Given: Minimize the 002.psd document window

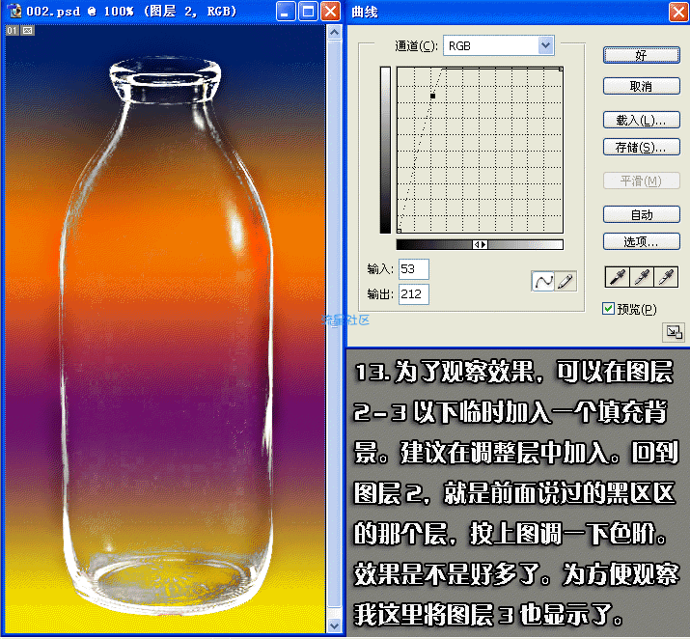Looking at the screenshot, I should click(285, 12).
